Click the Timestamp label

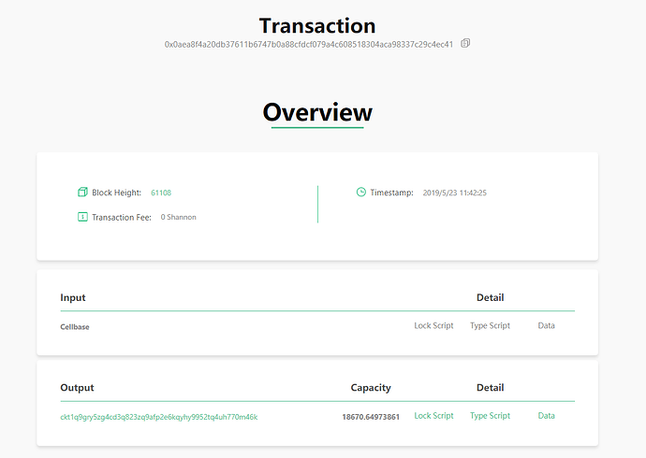click(391, 193)
